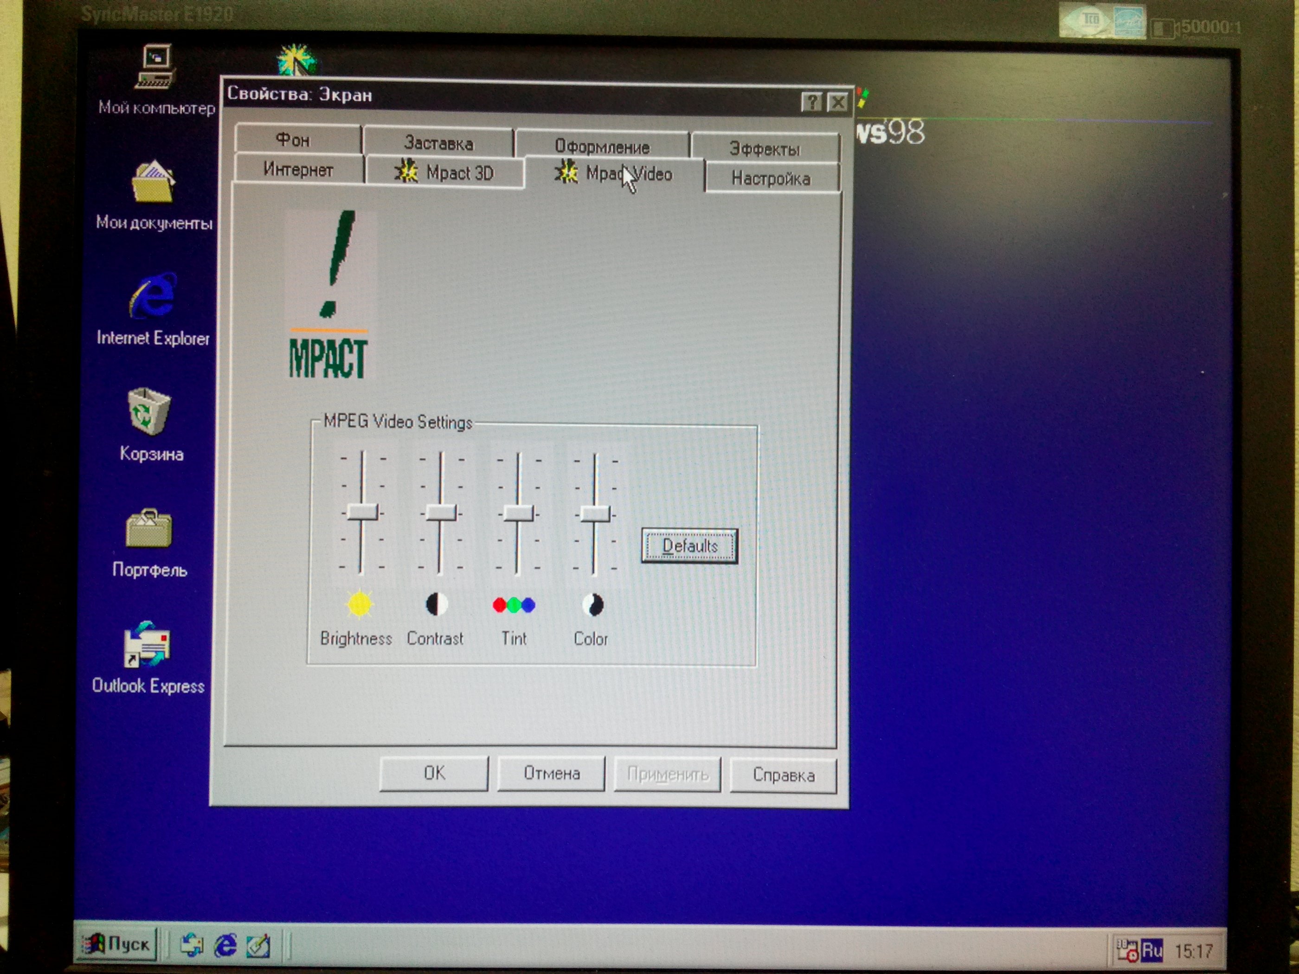Viewport: 1299px width, 974px height.
Task: Open the Заставка tab
Action: click(438, 143)
